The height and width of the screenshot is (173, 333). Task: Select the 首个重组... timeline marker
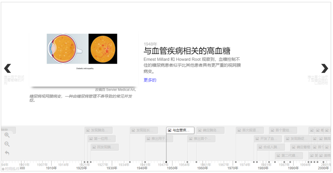pyautogui.click(x=283, y=130)
